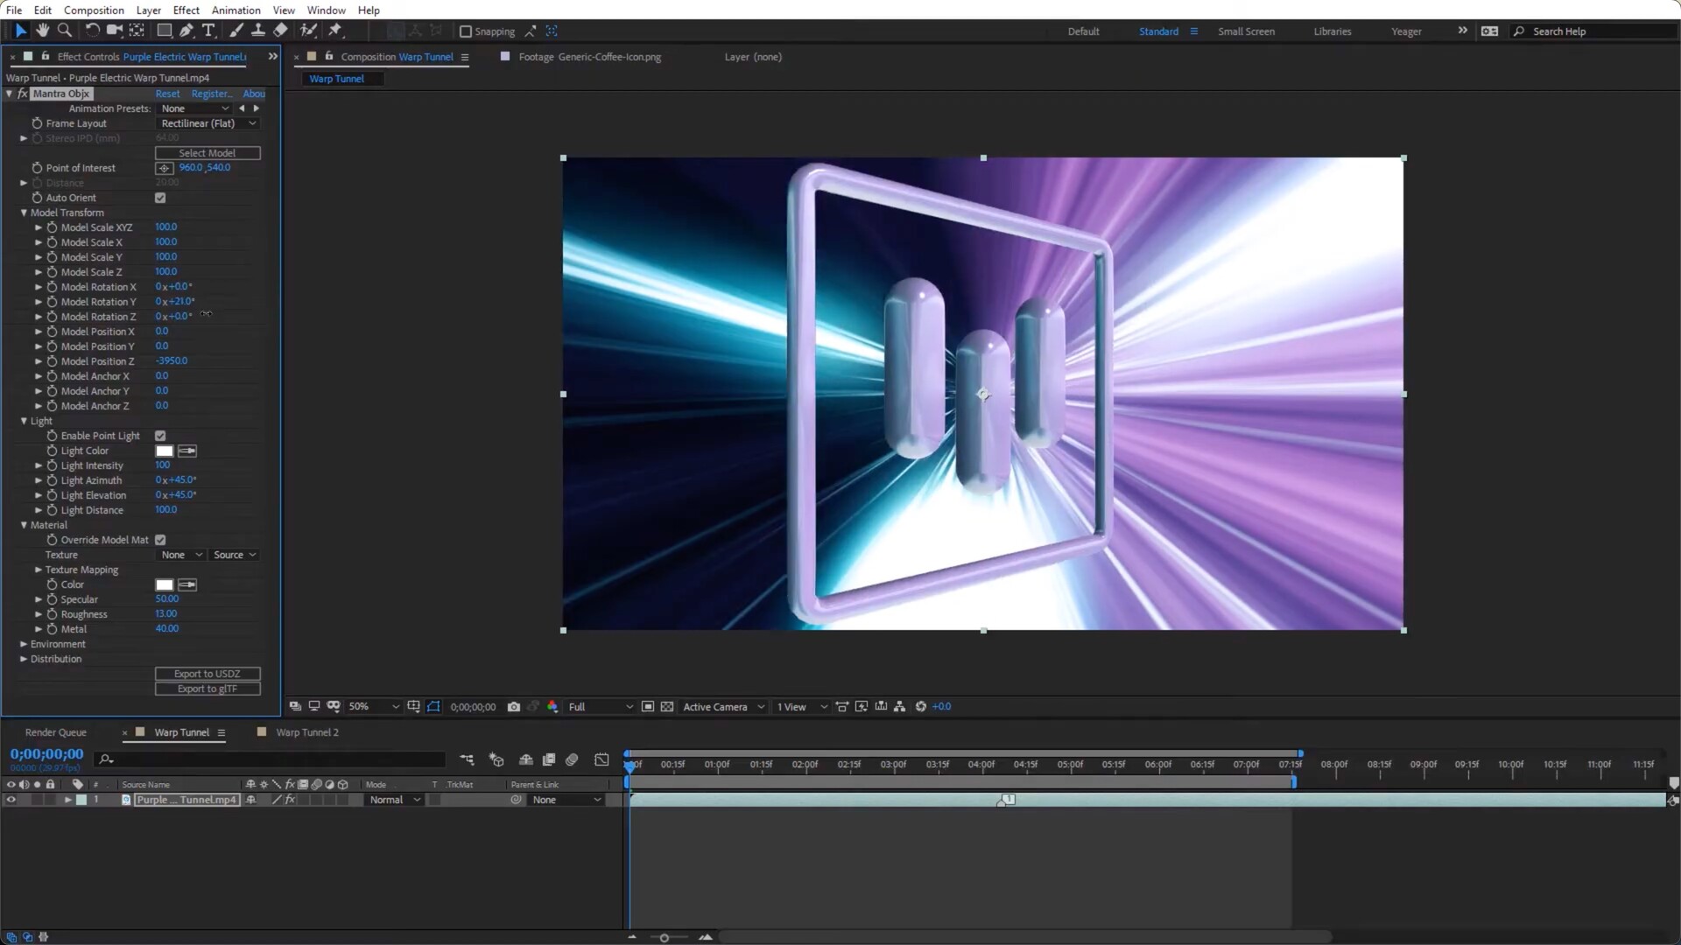Collapse the Model Transform section

[x=24, y=213]
